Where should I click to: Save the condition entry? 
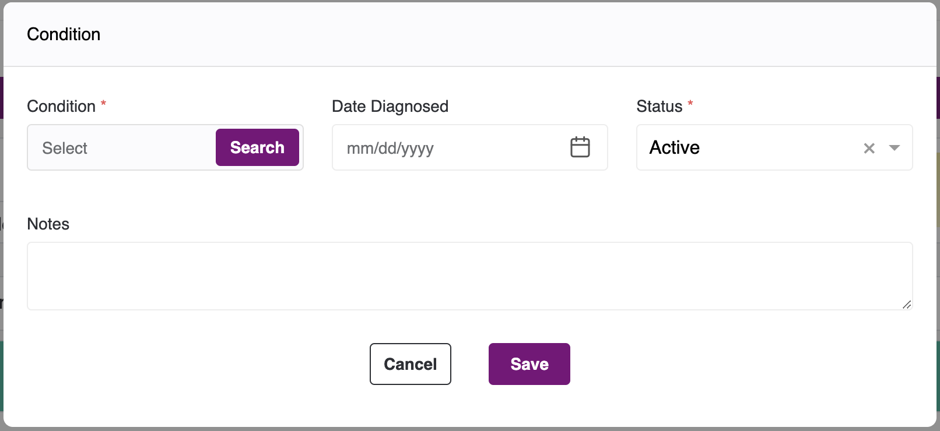(529, 364)
